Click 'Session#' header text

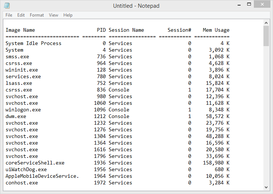(179, 30)
